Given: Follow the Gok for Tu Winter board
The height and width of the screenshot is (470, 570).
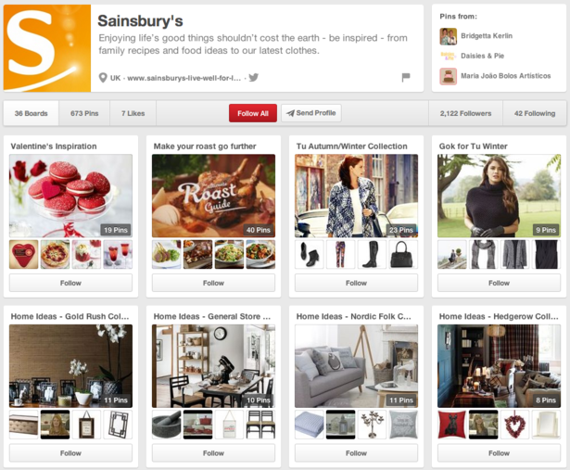Looking at the screenshot, I should click(500, 283).
